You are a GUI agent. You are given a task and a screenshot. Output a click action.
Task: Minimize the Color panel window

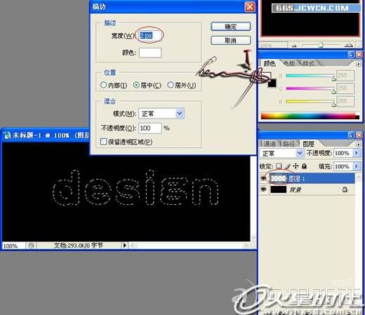tap(351, 55)
